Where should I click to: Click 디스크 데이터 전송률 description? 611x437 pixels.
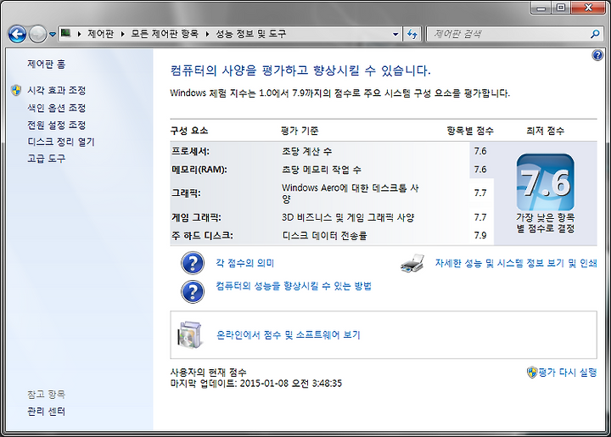324,236
